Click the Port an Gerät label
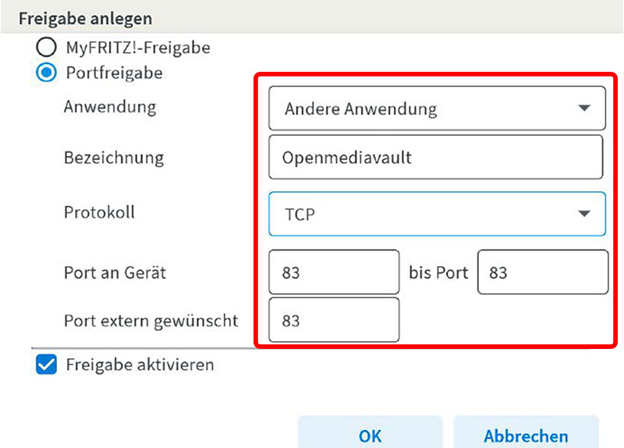624x448 pixels. (115, 273)
